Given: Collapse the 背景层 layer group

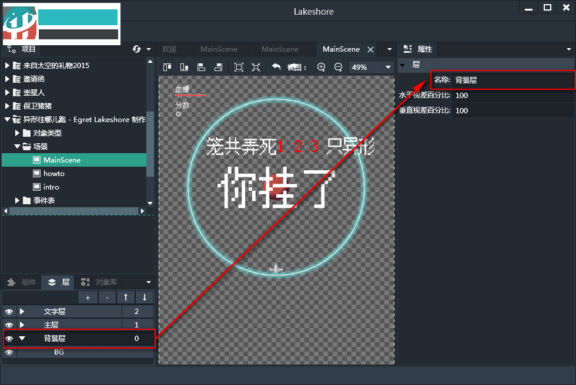Looking at the screenshot, I should pos(22,338).
